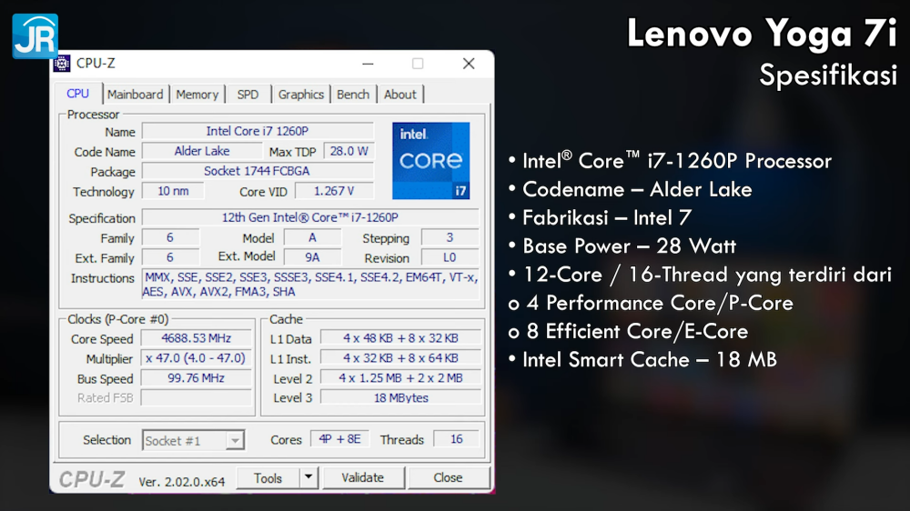Click the Tools button
This screenshot has height=511, width=910.
click(268, 478)
